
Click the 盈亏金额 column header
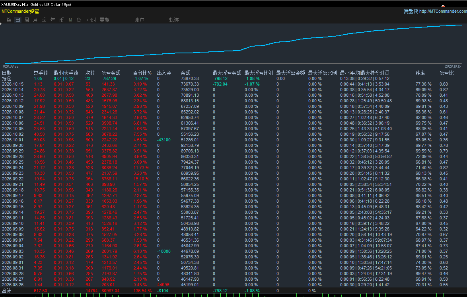coord(111,73)
